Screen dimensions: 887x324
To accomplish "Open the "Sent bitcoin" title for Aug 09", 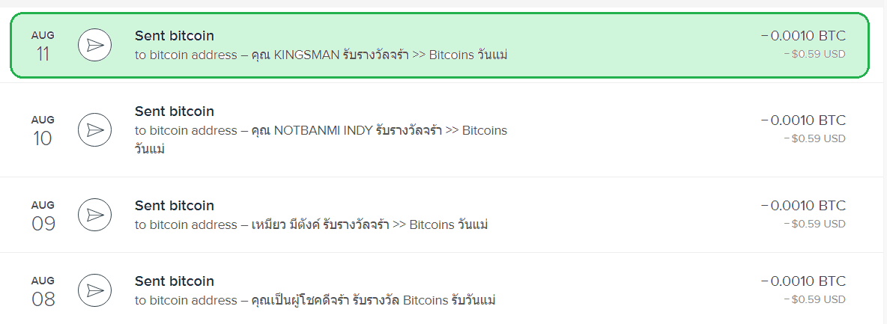I will [x=174, y=206].
